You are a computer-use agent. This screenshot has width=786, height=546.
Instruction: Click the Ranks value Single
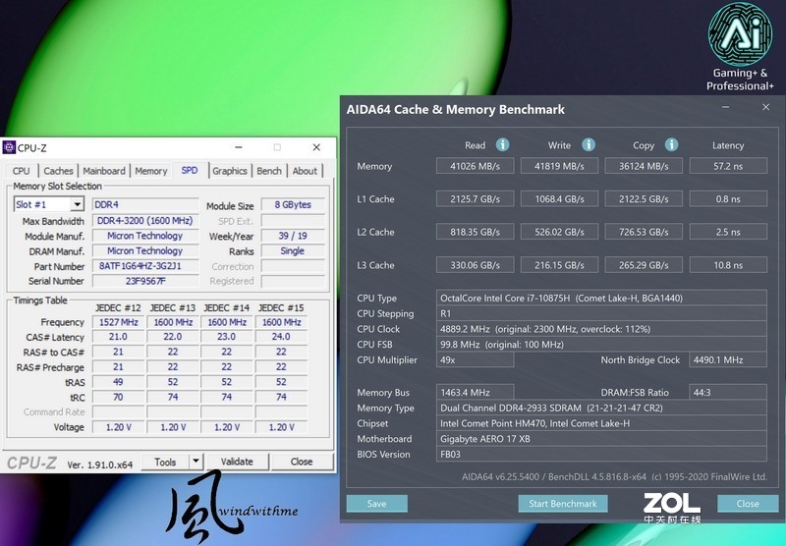coord(293,251)
